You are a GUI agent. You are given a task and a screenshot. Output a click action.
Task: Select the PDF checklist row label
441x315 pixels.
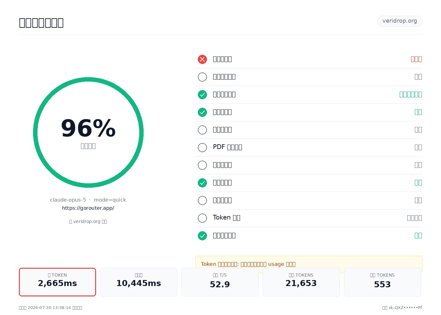[x=227, y=147]
